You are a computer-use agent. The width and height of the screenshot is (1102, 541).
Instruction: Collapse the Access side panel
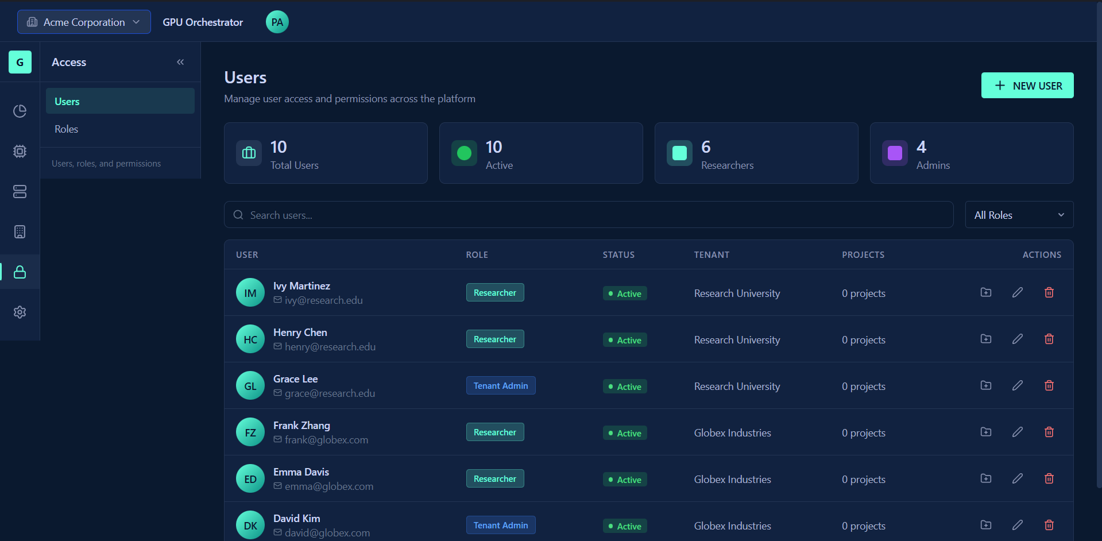point(180,62)
